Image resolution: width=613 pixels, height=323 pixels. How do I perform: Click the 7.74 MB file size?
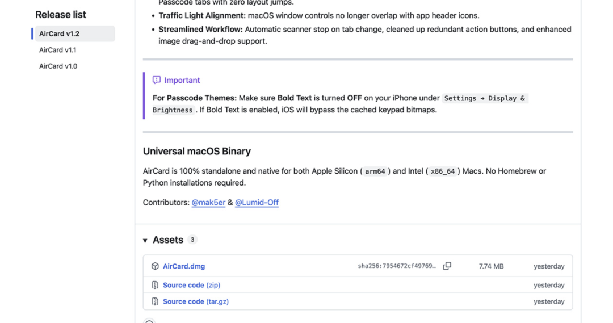[x=492, y=266]
